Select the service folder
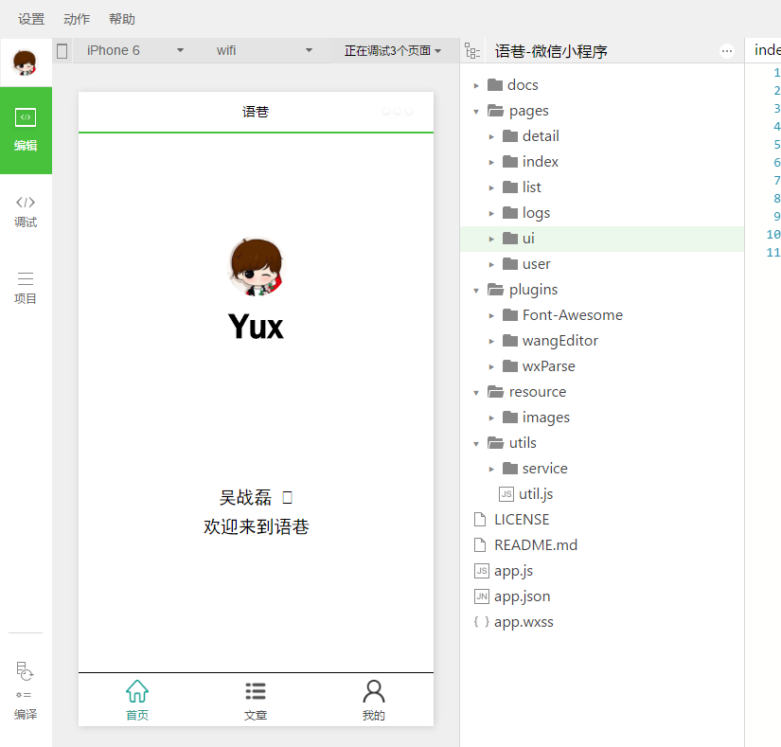Image resolution: width=781 pixels, height=747 pixels. [602, 469]
